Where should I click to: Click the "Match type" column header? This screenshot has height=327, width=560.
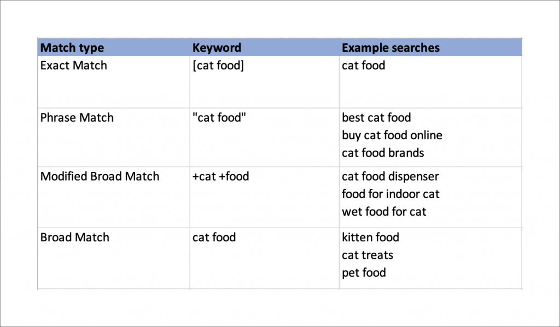click(x=72, y=47)
